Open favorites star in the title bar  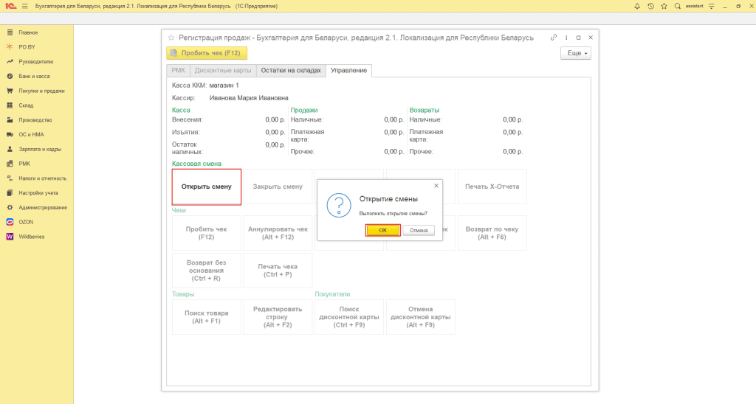click(x=664, y=6)
